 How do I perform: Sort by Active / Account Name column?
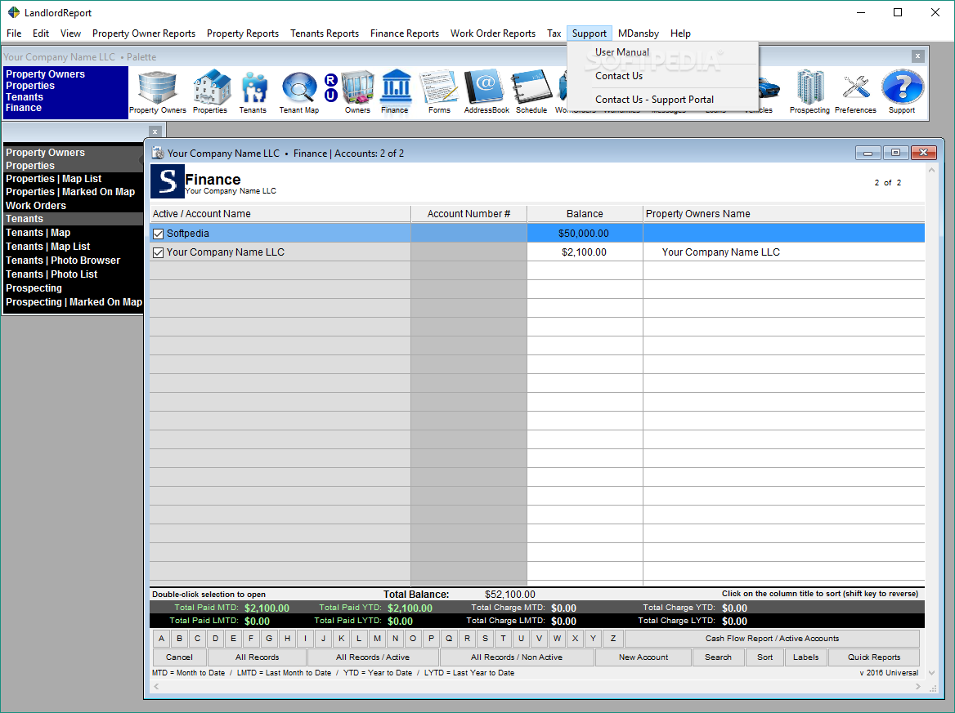(x=280, y=213)
